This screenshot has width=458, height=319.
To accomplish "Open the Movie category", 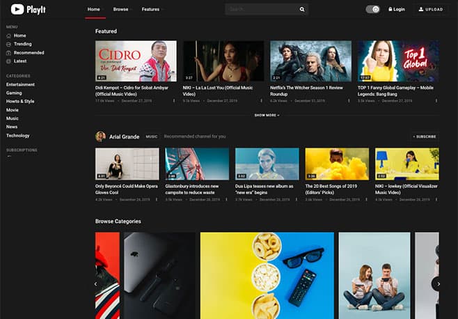I will pyautogui.click(x=13, y=110).
